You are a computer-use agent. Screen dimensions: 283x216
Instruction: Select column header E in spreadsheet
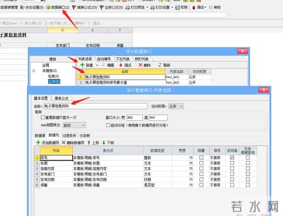92,30
